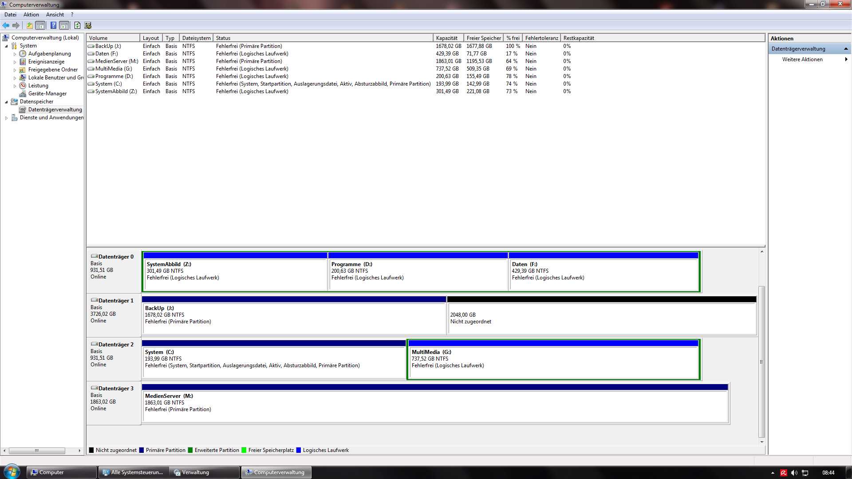
Task: Click the Logisches Laufwerk legend color swatch
Action: click(x=299, y=450)
